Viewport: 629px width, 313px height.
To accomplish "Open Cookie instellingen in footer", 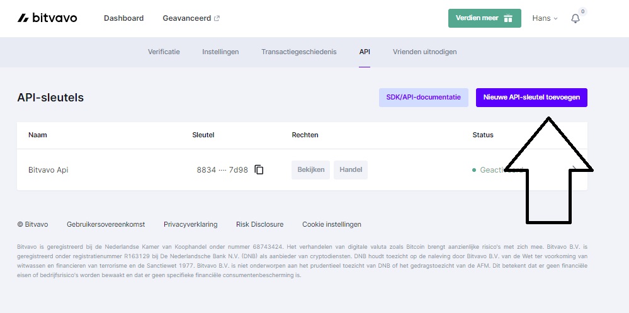I will coord(331,224).
